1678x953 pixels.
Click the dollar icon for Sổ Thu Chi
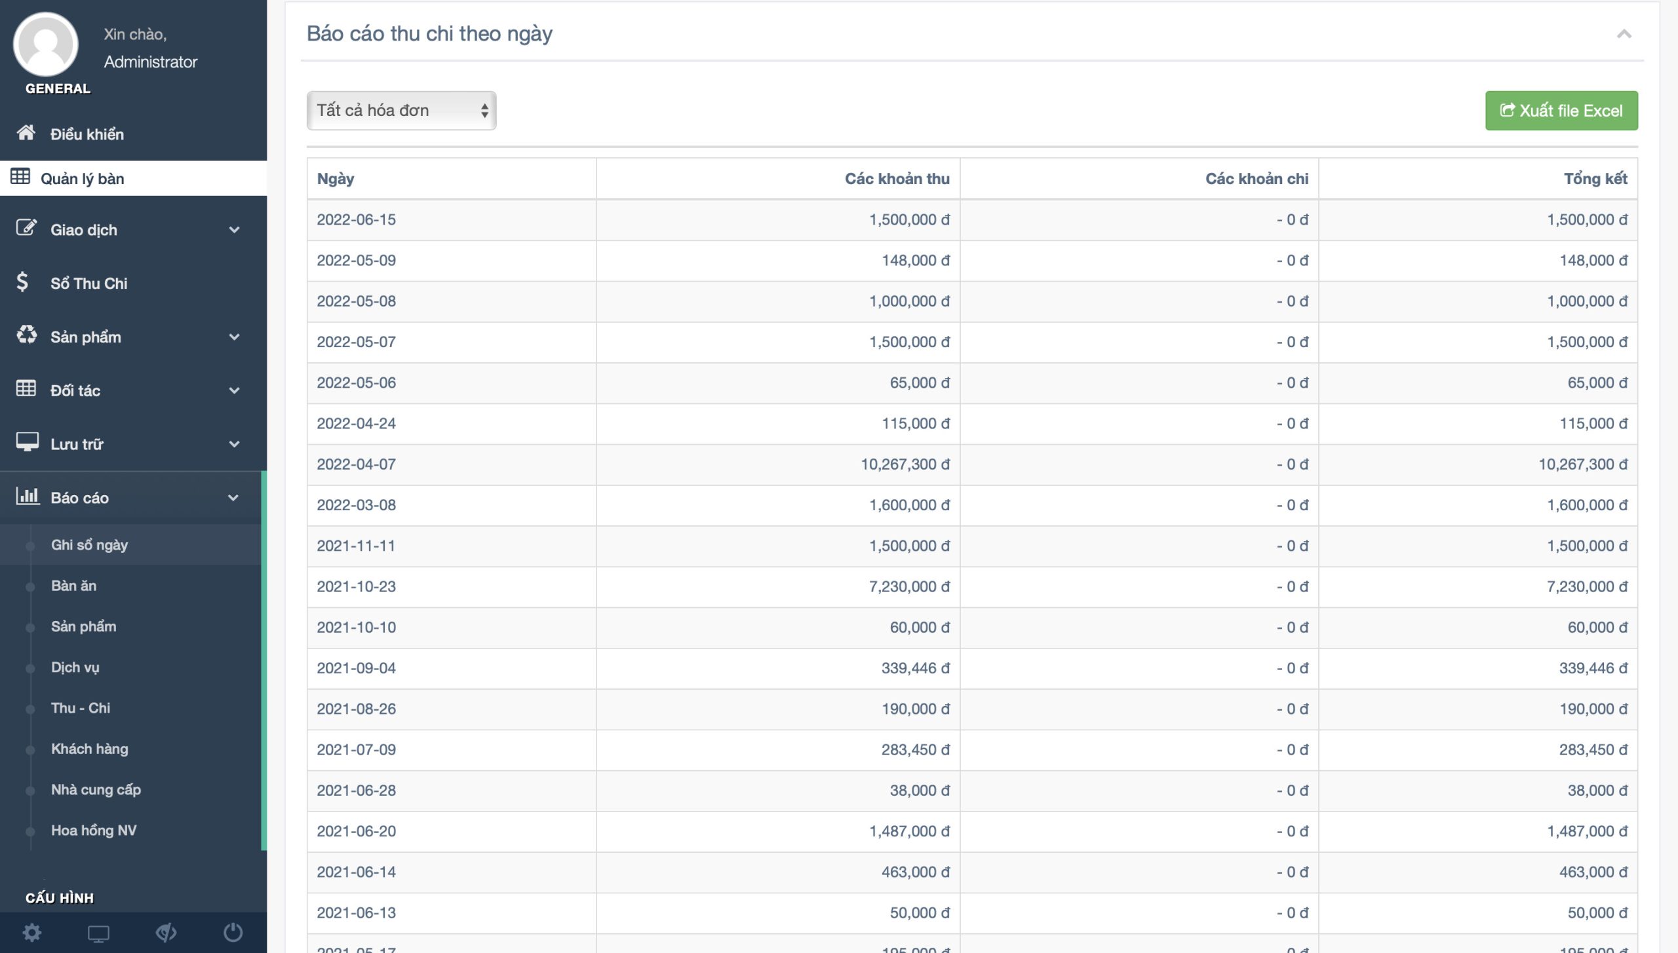click(x=22, y=282)
